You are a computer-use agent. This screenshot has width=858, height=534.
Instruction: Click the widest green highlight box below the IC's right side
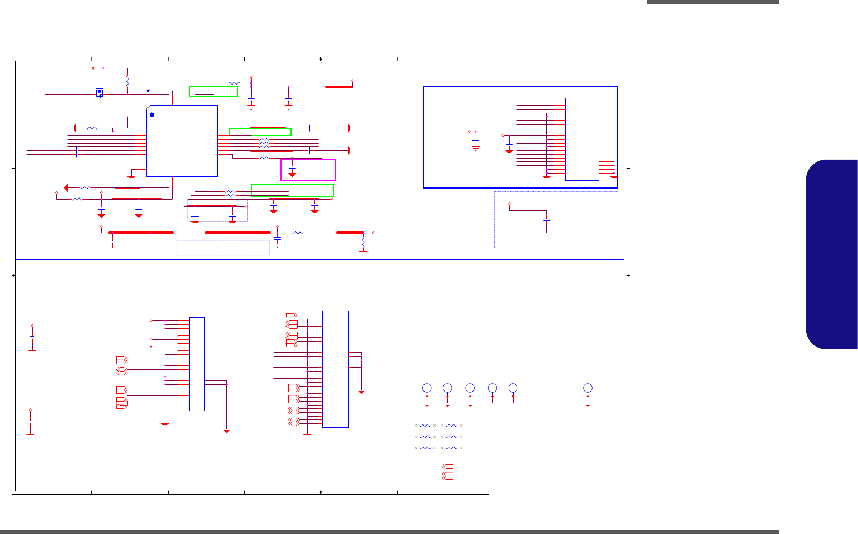tap(292, 190)
